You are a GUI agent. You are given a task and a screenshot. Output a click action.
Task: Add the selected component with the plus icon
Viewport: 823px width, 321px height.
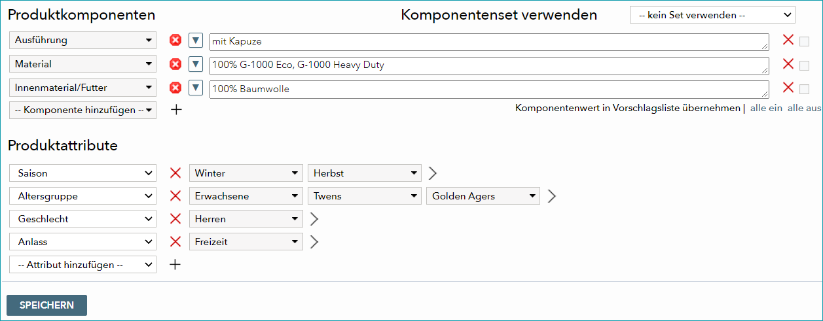pos(175,110)
